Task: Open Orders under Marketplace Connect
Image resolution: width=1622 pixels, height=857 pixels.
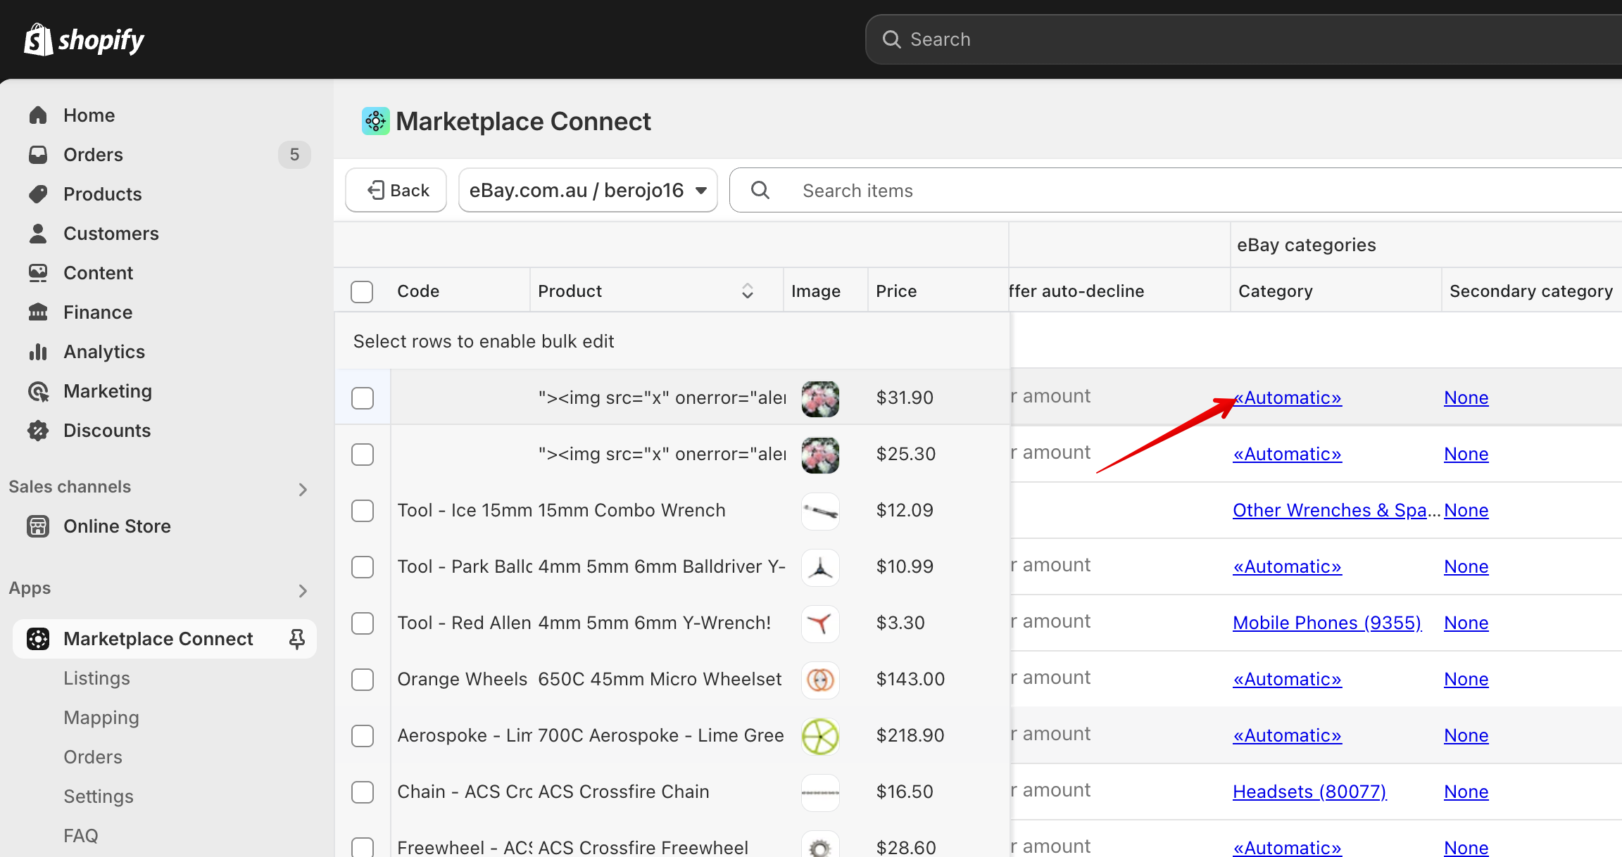Action: [x=93, y=756]
